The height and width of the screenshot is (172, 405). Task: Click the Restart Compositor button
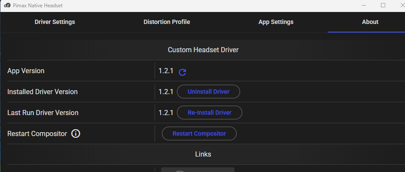199,133
